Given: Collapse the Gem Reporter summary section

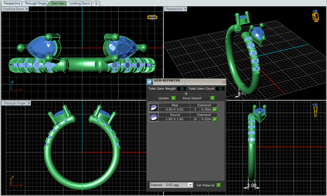Looking at the screenshot, I should pyautogui.click(x=186, y=94).
